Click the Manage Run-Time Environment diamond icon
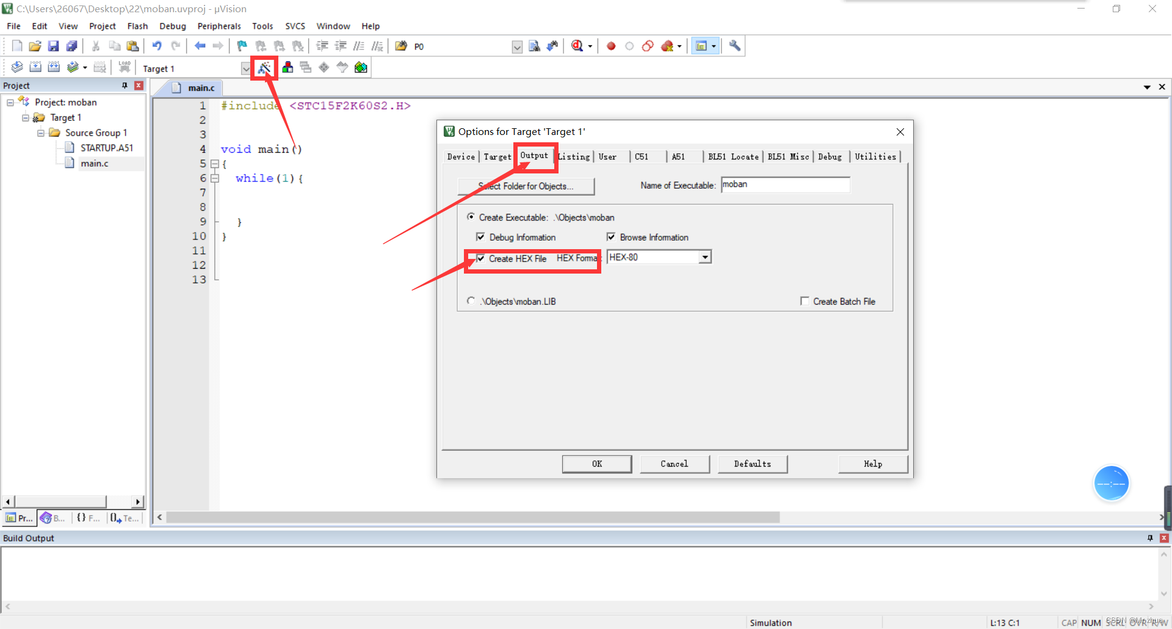This screenshot has height=629, width=1172. point(324,67)
